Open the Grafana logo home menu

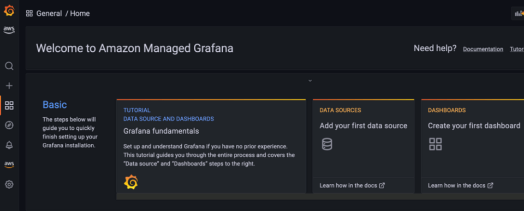point(9,11)
